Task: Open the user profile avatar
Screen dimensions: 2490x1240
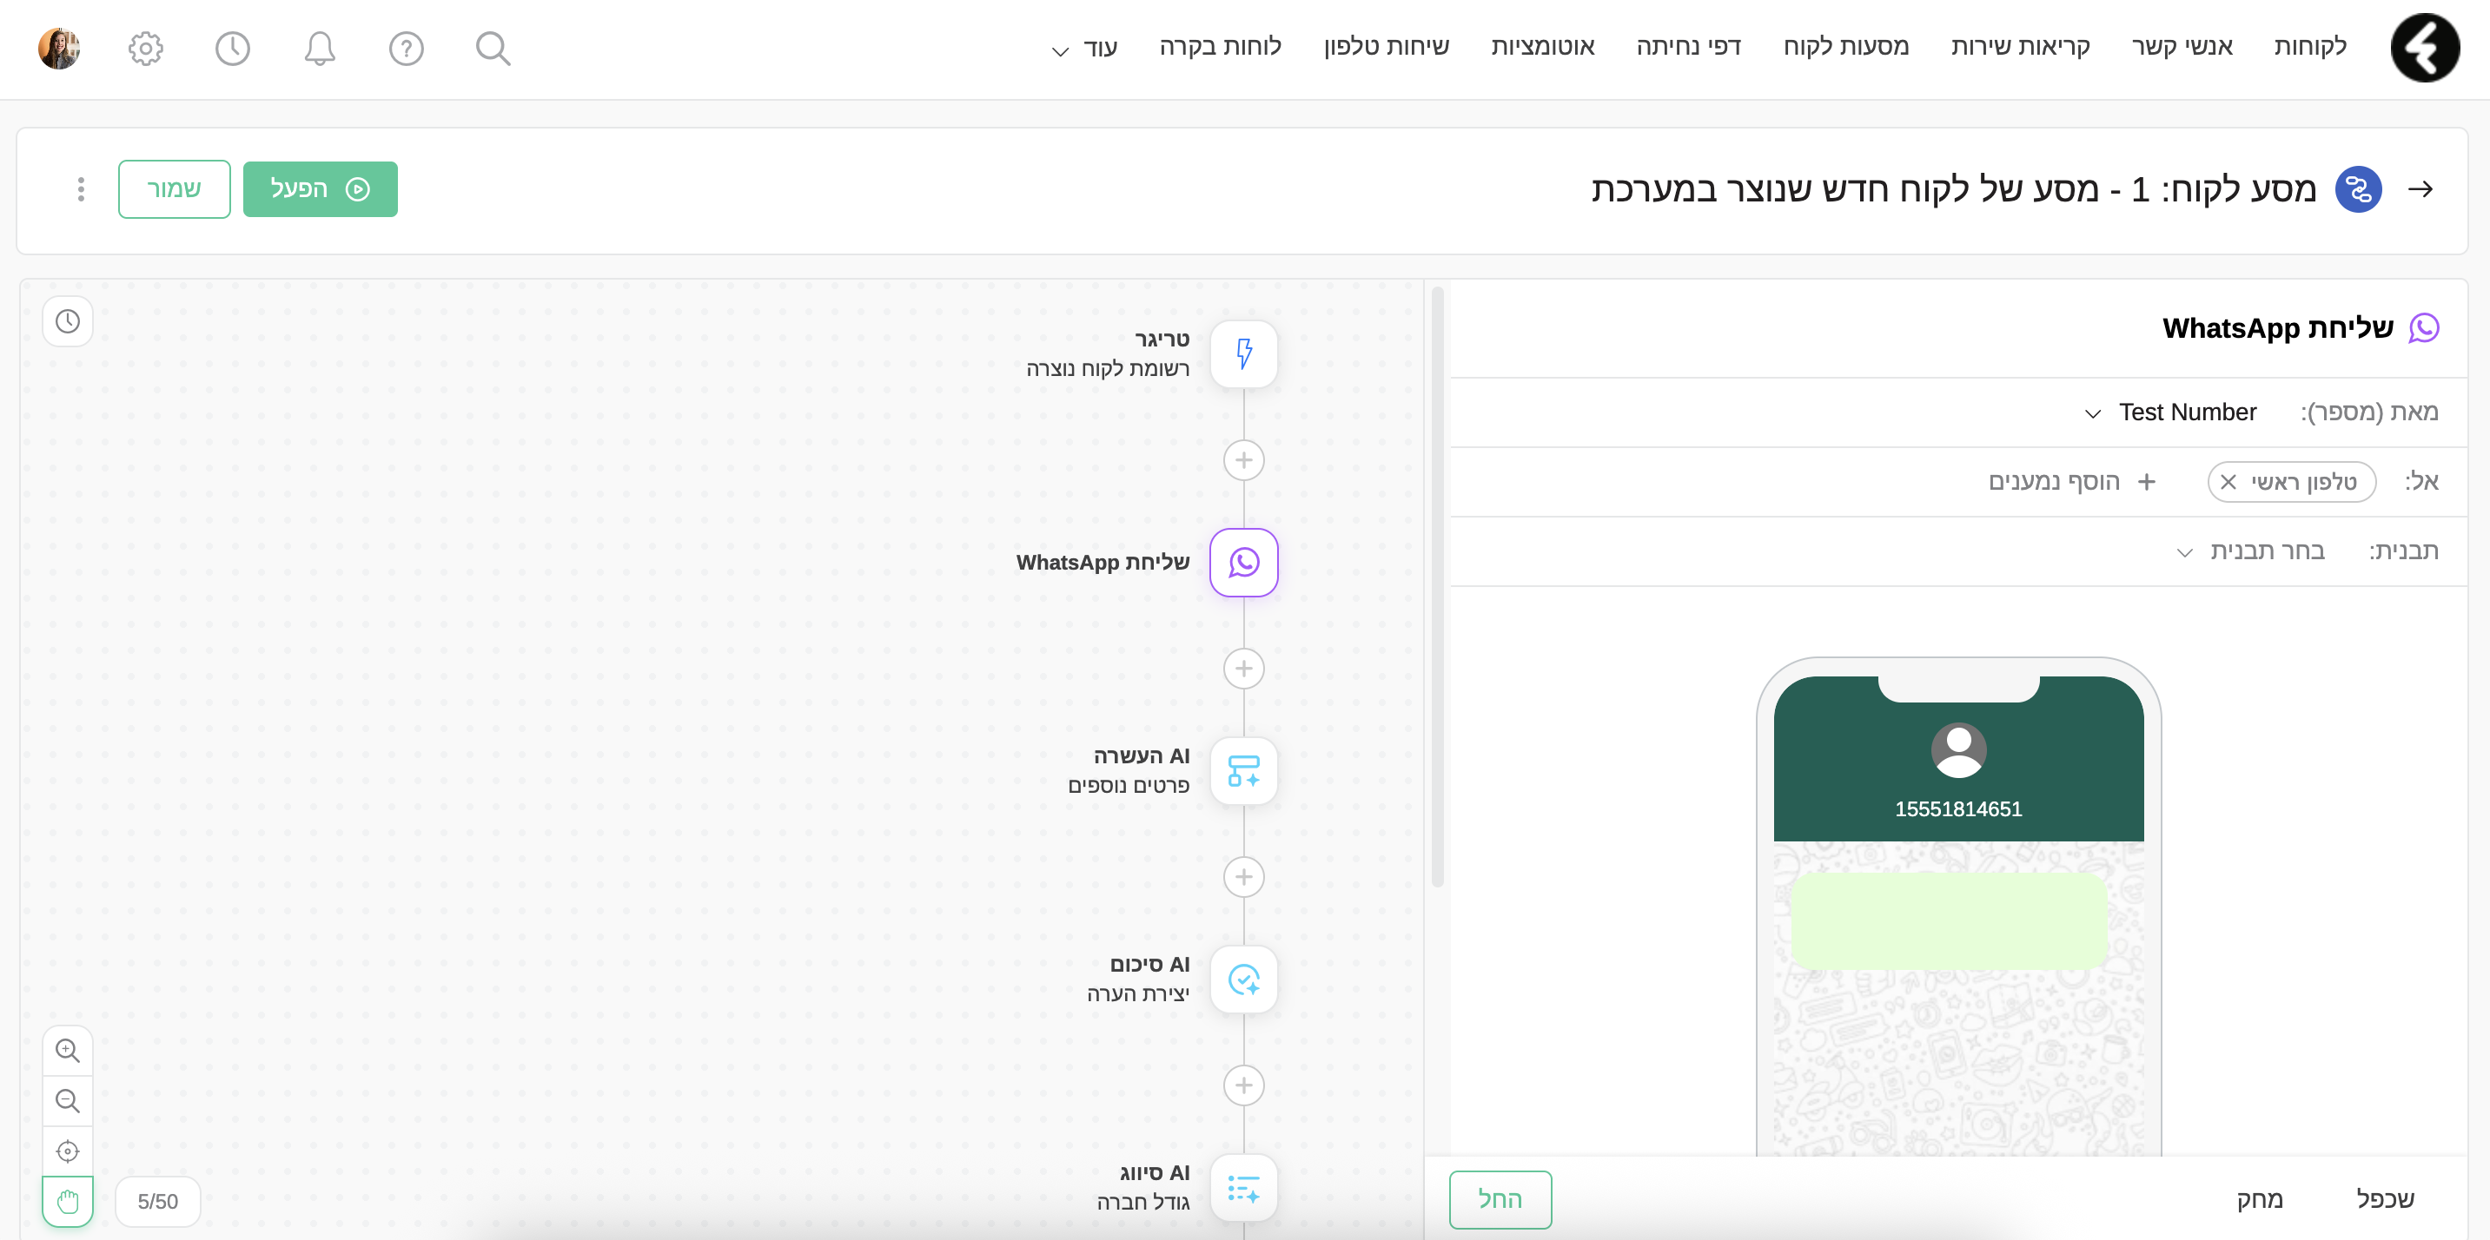Action: [59, 49]
